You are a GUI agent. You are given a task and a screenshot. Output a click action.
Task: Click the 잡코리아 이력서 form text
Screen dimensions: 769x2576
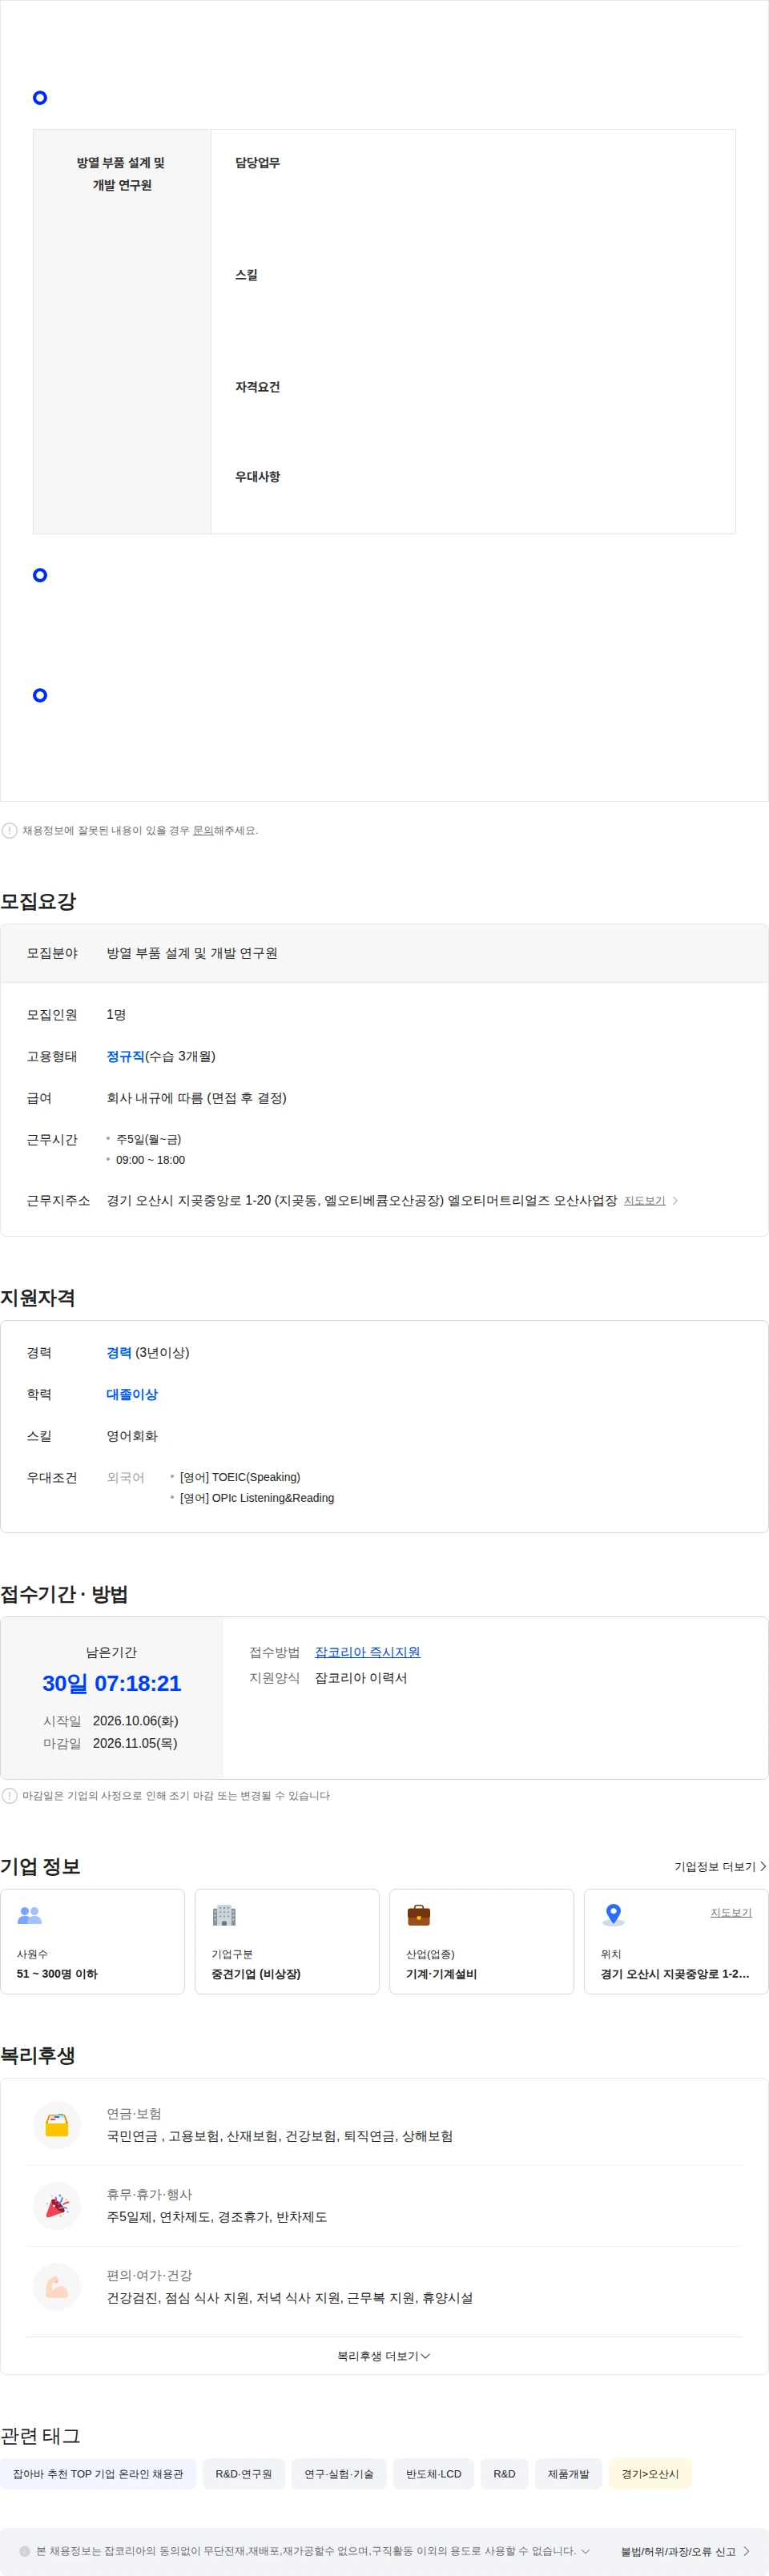click(x=361, y=1678)
